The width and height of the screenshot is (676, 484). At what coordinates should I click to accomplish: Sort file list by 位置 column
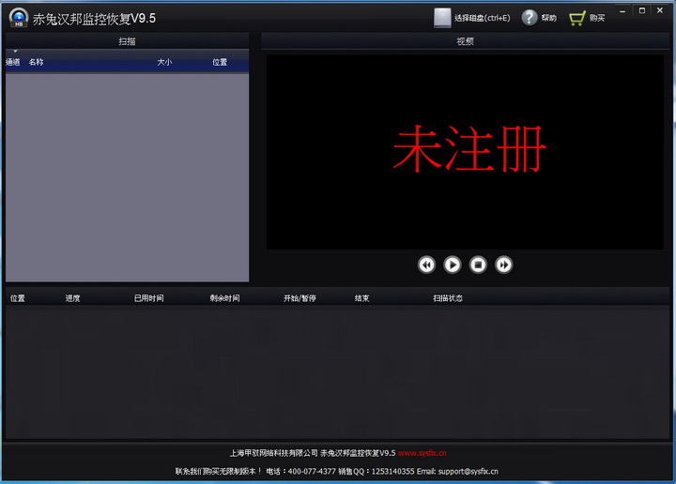(220, 62)
